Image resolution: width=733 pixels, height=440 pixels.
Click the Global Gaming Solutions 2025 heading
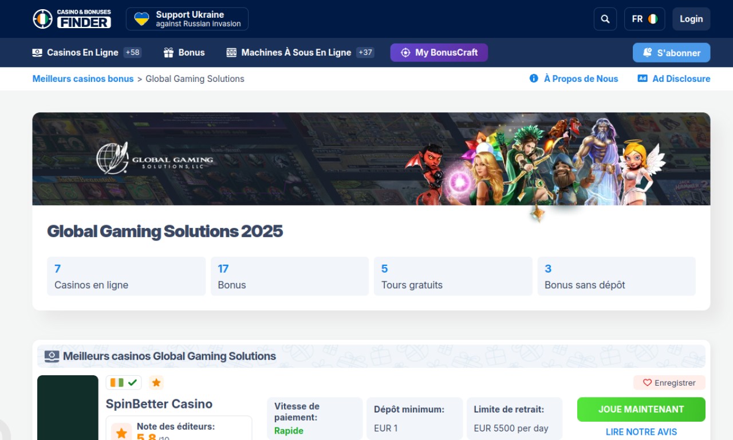click(x=165, y=231)
